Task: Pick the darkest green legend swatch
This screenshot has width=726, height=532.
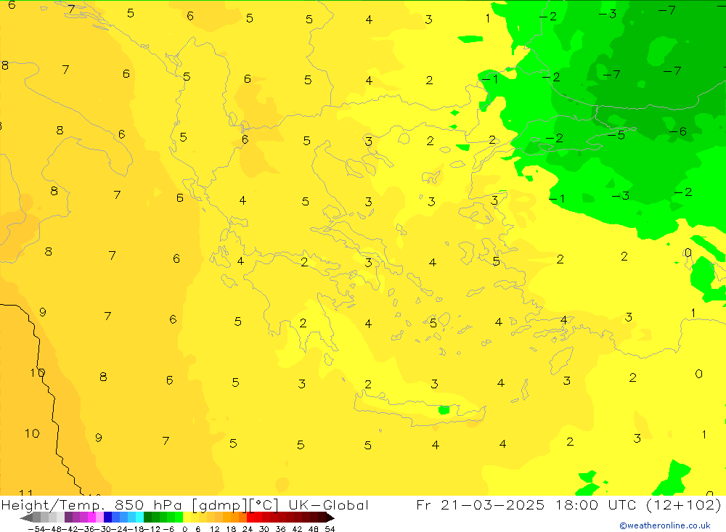Action: point(147,517)
